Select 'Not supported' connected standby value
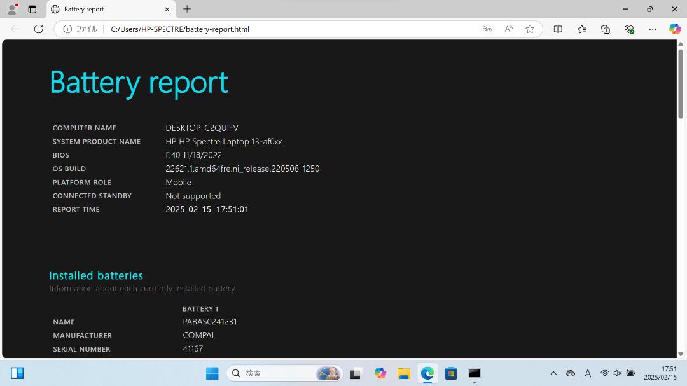 point(193,196)
